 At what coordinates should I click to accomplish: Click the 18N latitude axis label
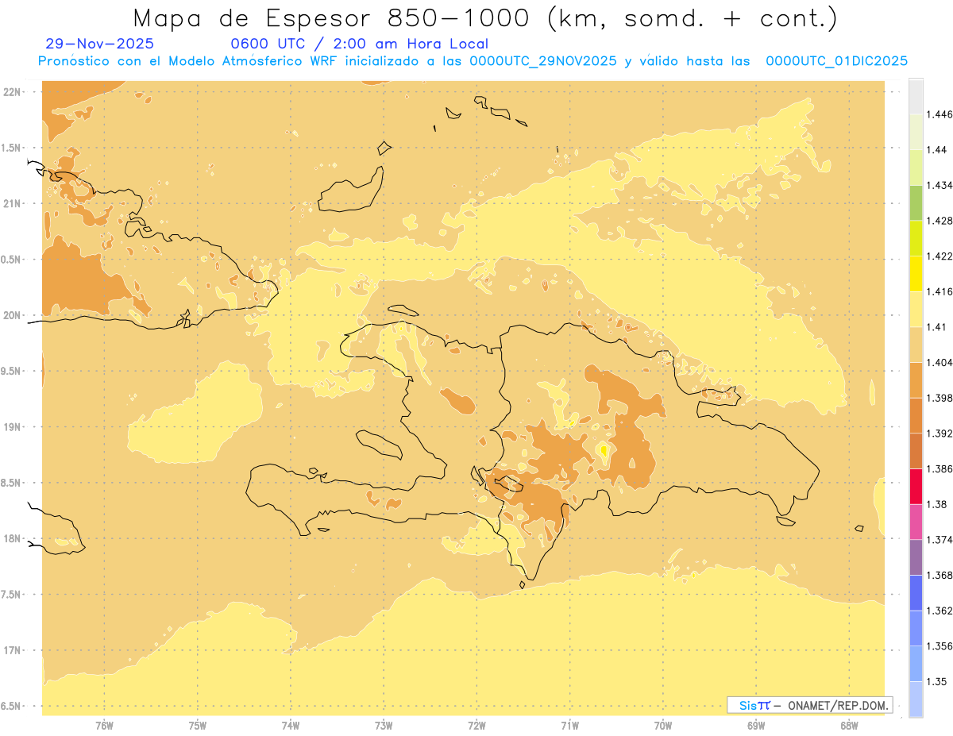[14, 538]
